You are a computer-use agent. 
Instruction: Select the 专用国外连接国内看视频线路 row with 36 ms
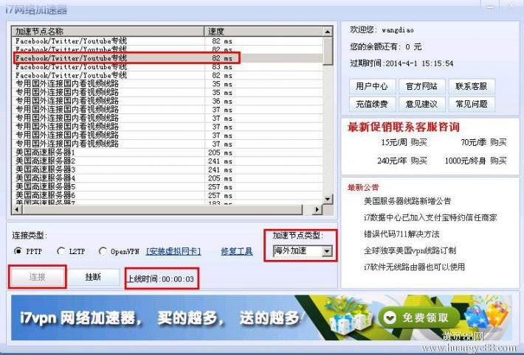coord(168,101)
